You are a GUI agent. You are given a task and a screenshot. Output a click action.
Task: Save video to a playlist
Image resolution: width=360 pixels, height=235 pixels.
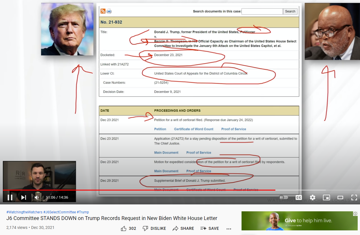pyautogui.click(x=209, y=228)
